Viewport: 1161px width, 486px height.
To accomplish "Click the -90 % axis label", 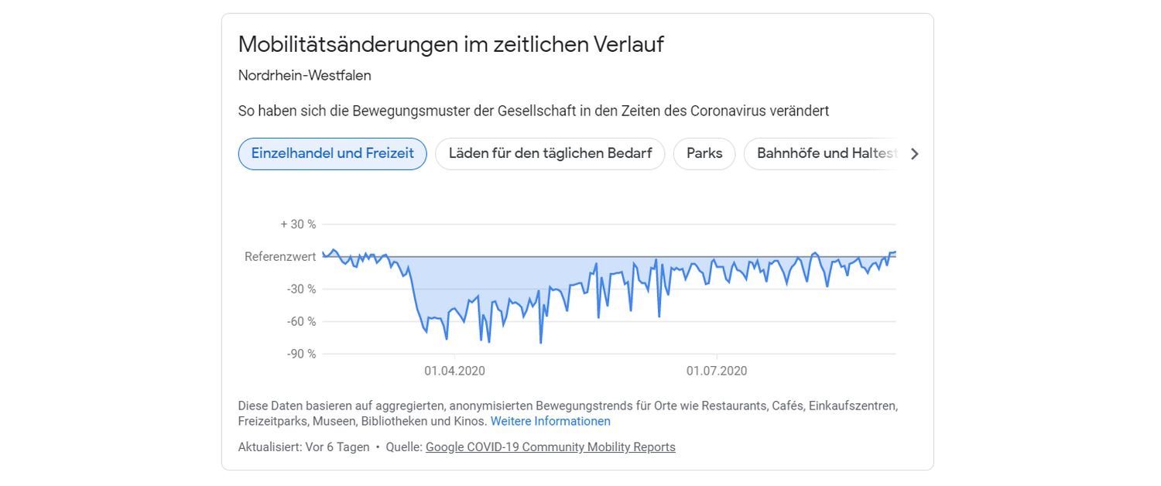I will 301,354.
